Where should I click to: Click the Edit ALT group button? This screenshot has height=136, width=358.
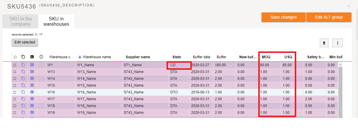(329, 17)
